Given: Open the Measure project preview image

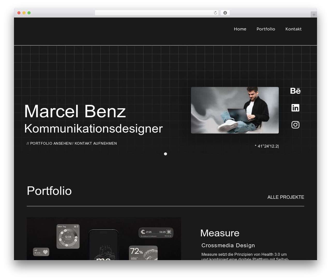Looking at the screenshot, I should tap(104, 239).
